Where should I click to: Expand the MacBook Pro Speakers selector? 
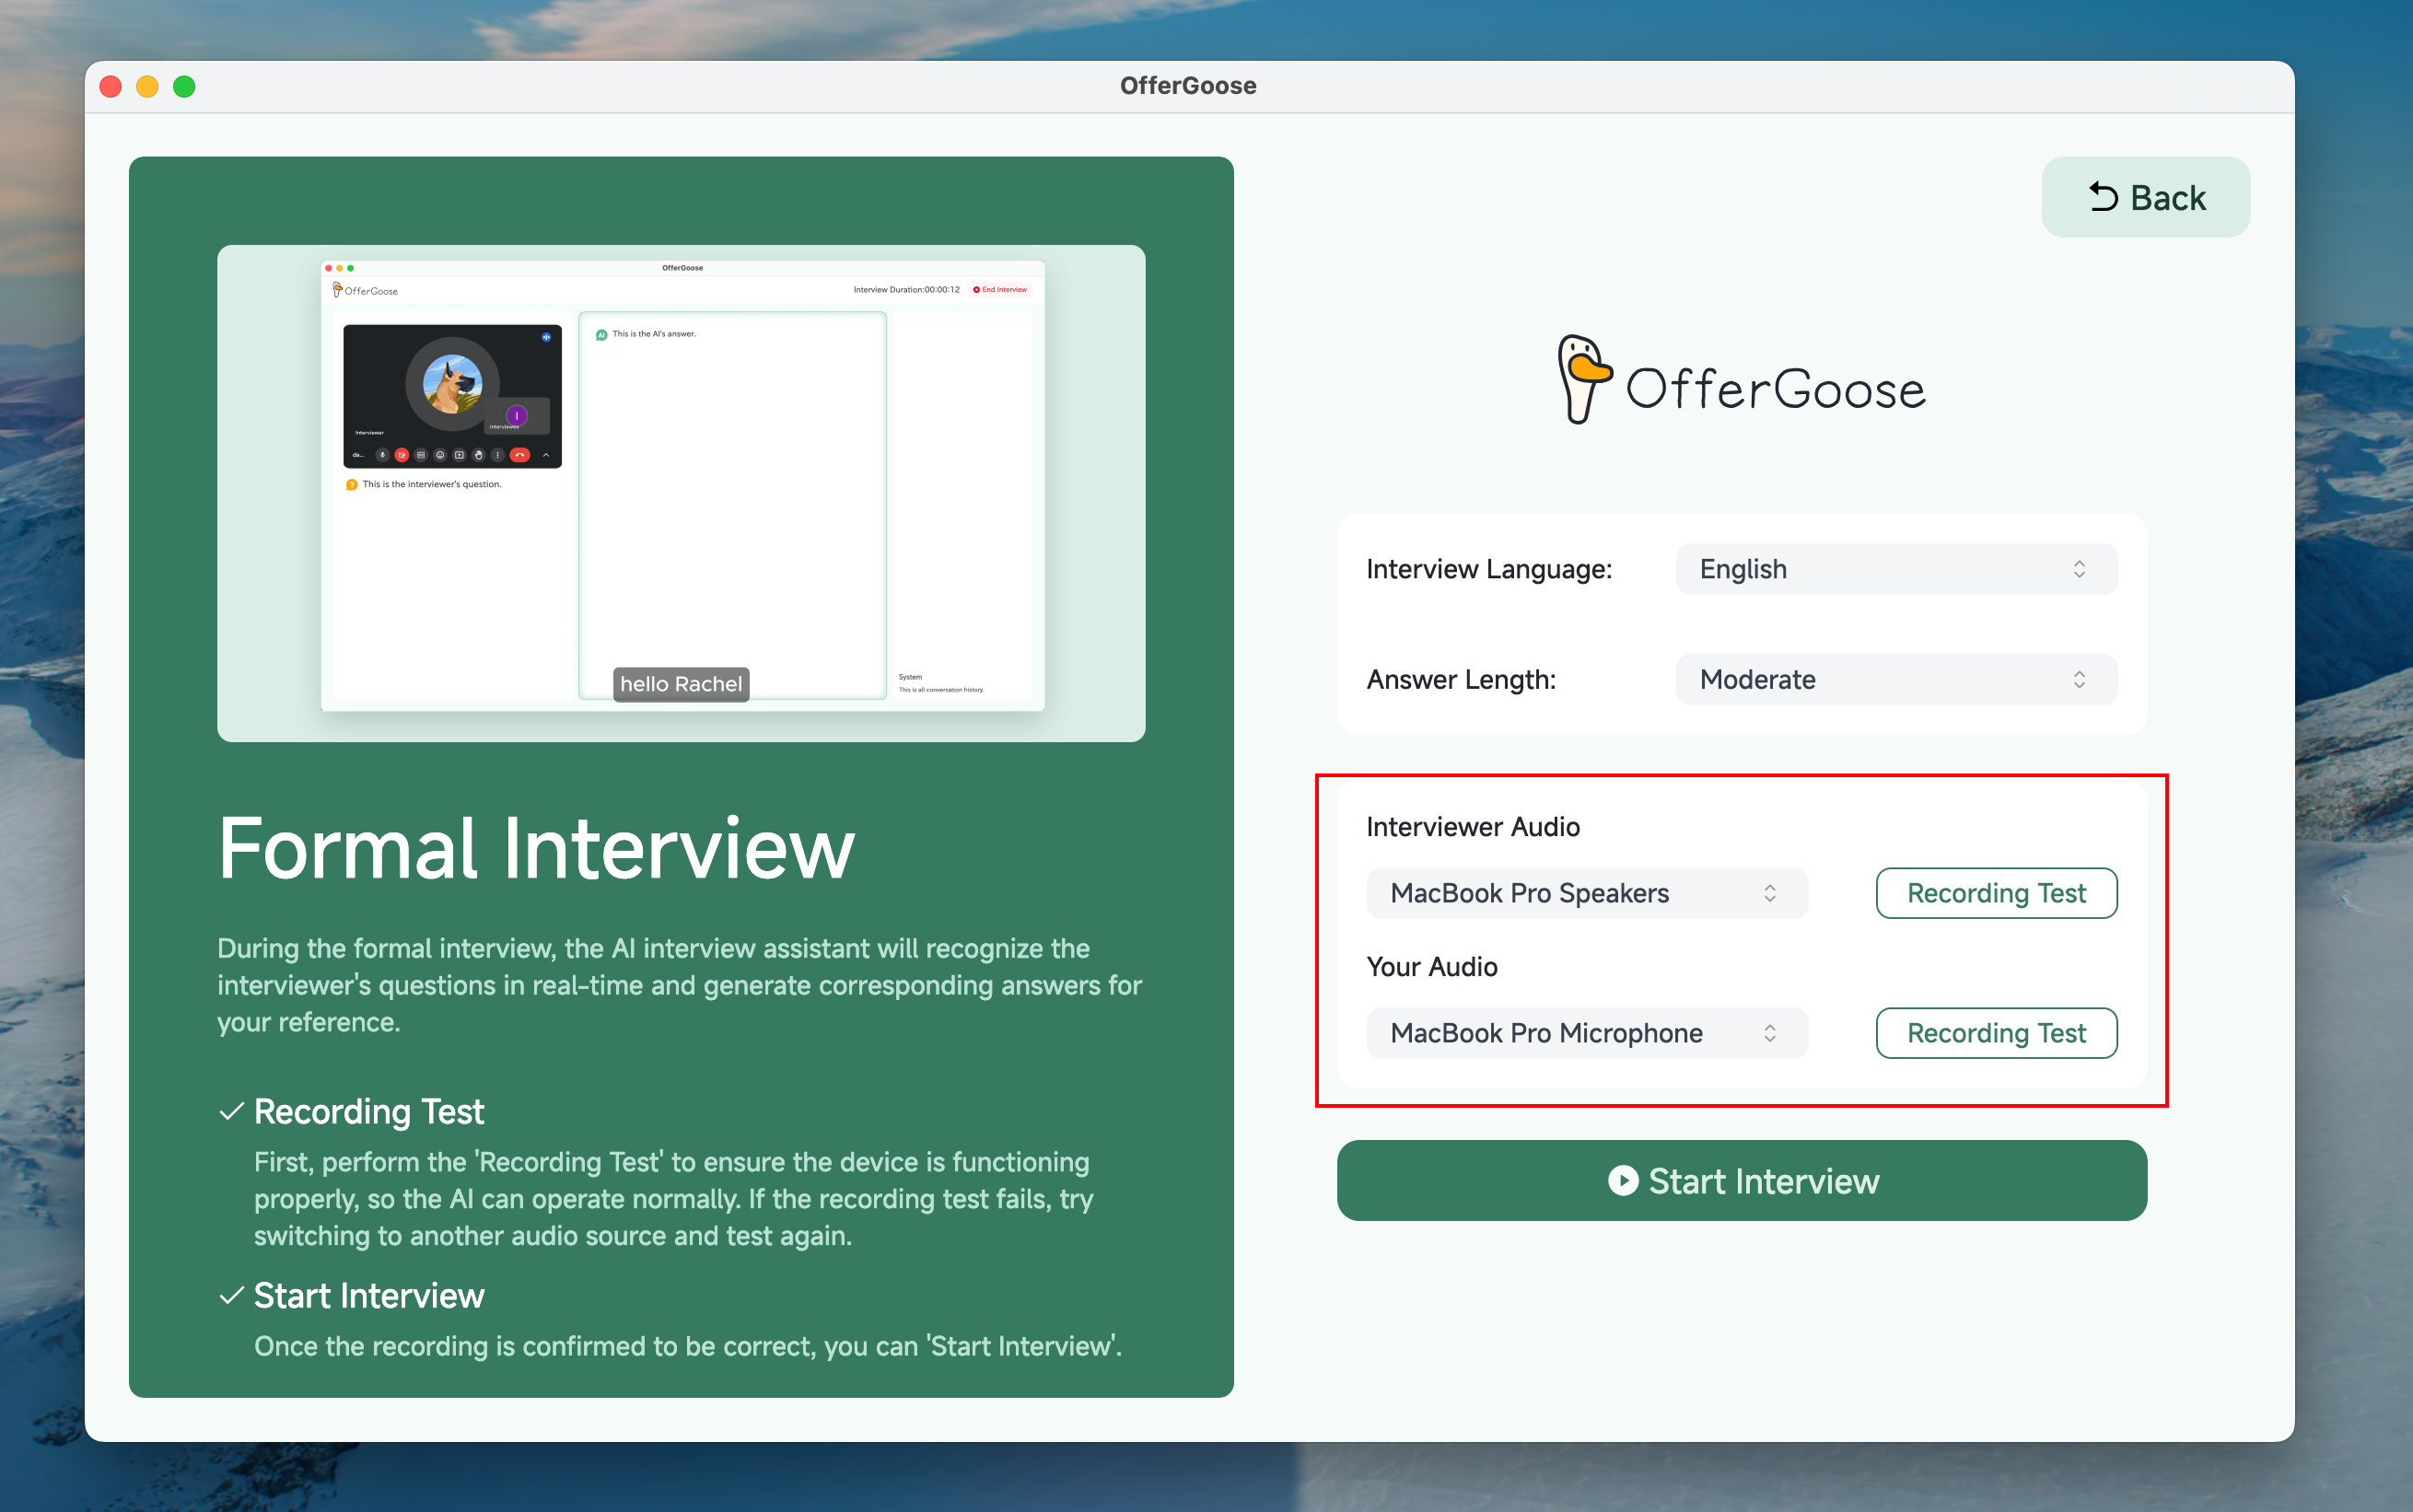[x=1586, y=893]
